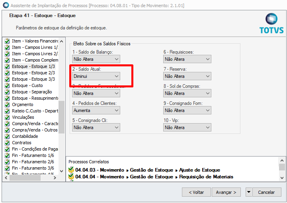Click step list scrollbar up arrow
287x203 pixels.
61,41
